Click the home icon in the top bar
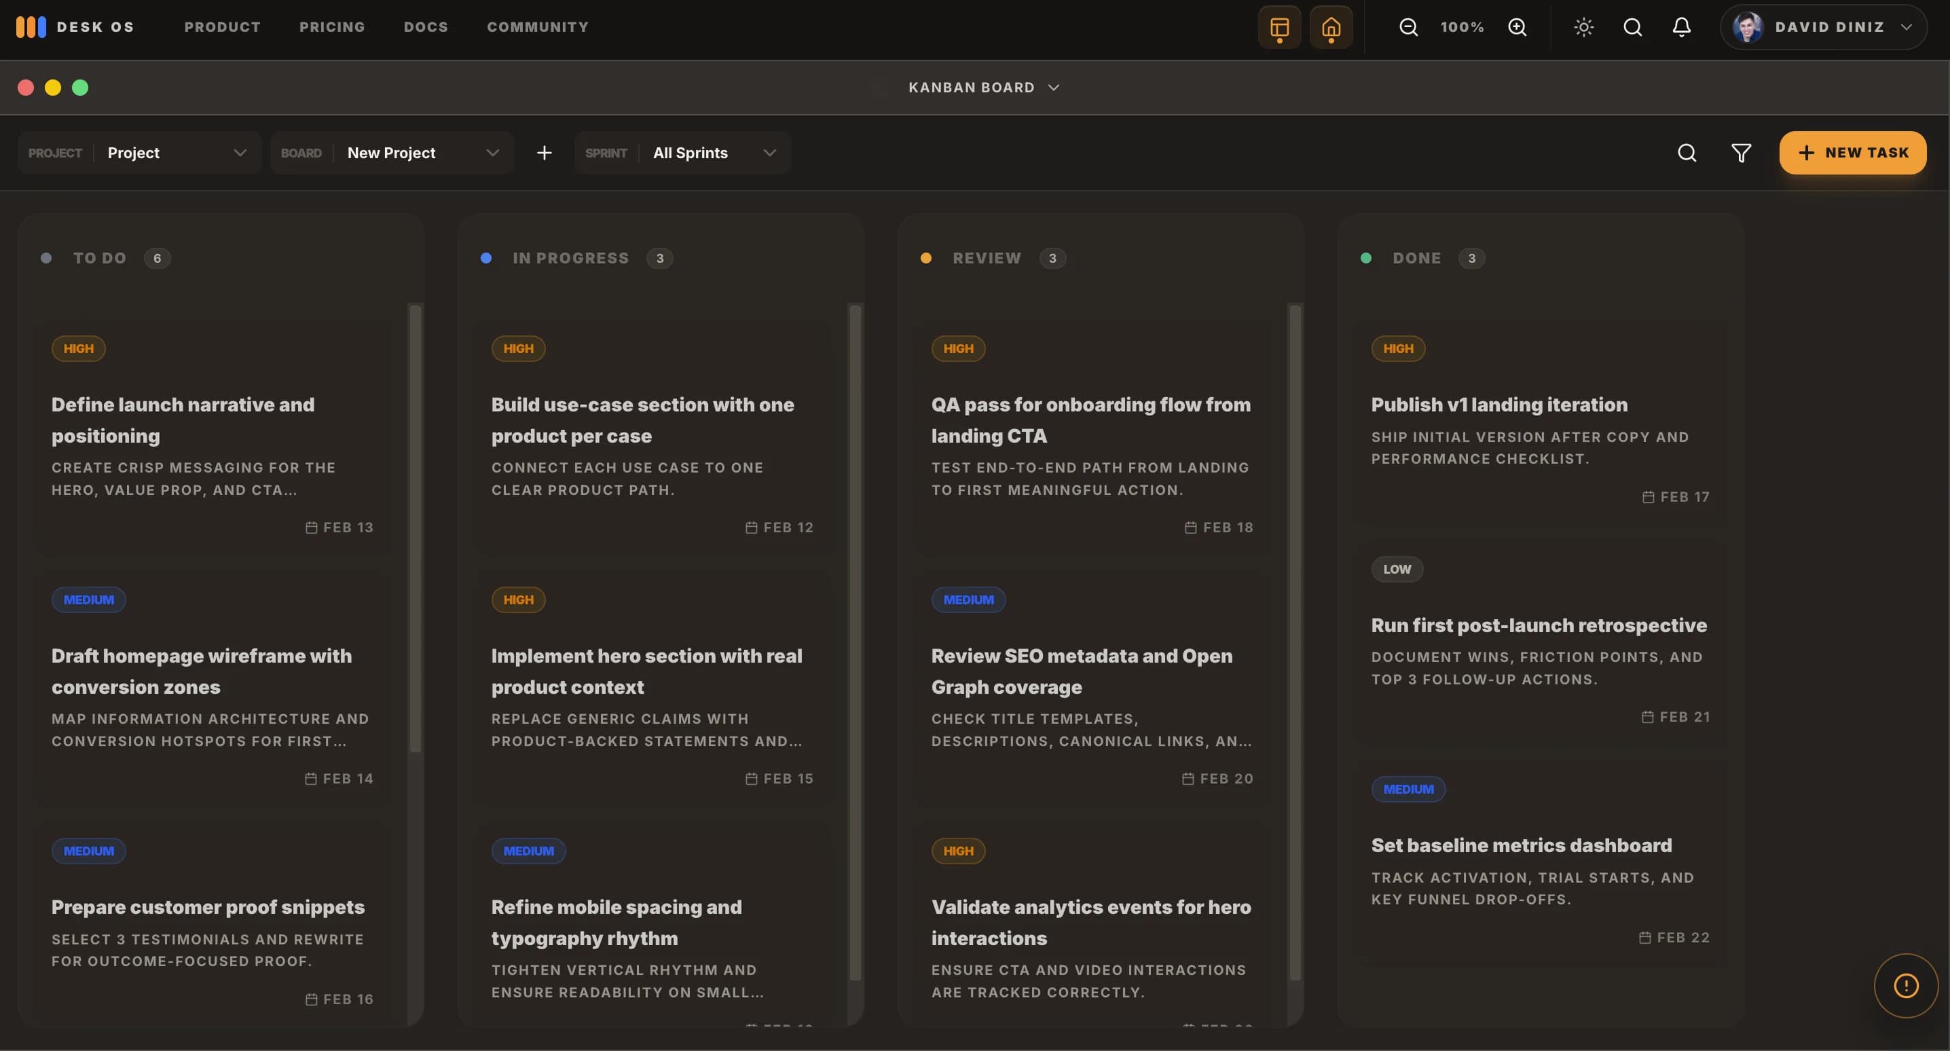This screenshot has height=1051, width=1950. (x=1331, y=27)
